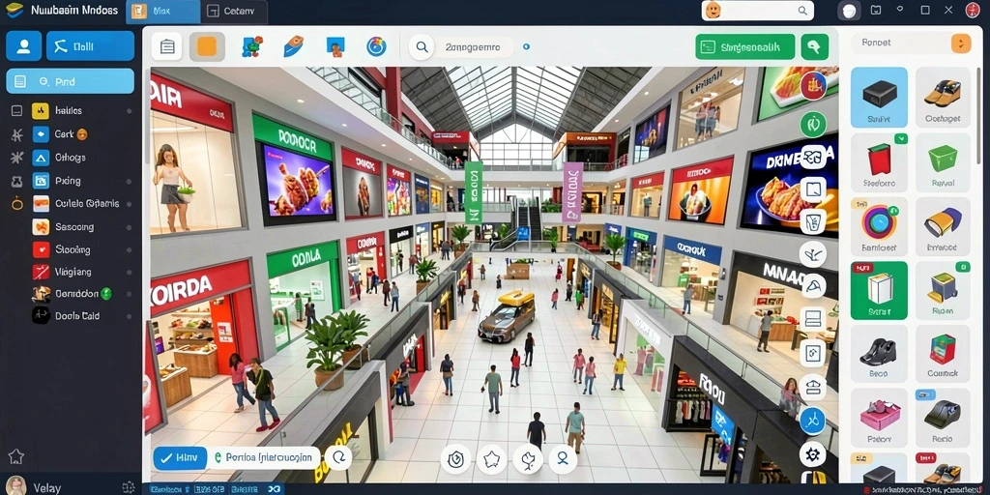The width and height of the screenshot is (990, 495).
Task: Click the puzzle pieces toolbar icon
Action: [252, 46]
